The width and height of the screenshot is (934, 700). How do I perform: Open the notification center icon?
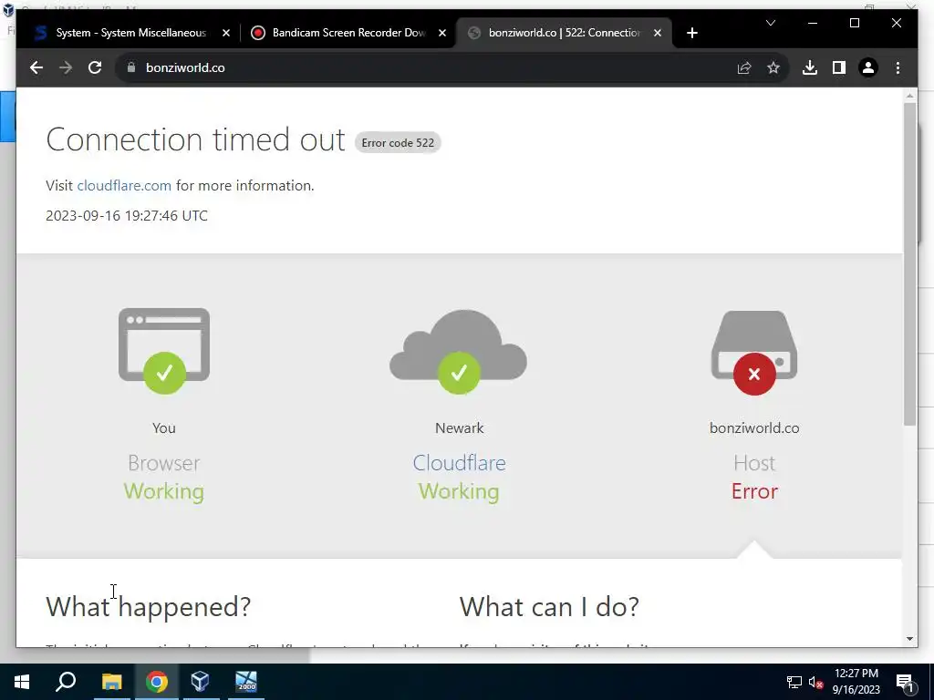click(x=906, y=682)
